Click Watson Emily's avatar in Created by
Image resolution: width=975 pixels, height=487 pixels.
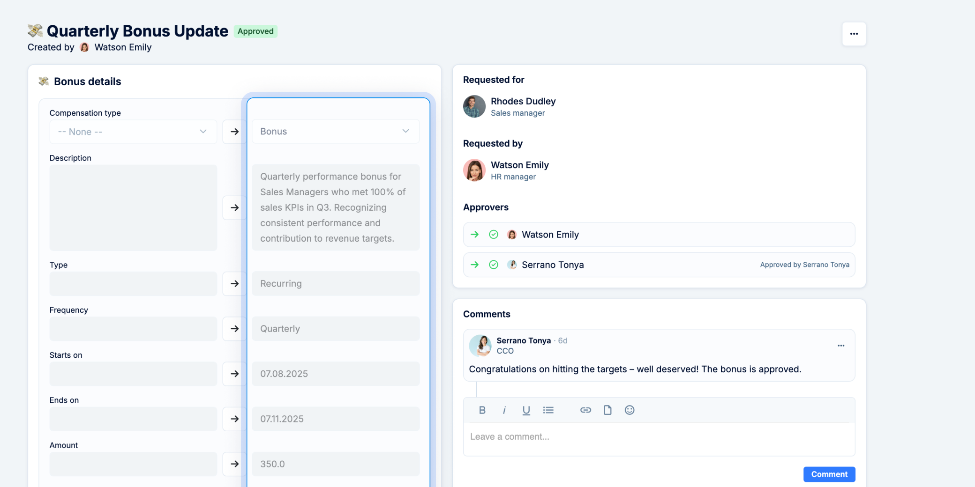point(84,47)
